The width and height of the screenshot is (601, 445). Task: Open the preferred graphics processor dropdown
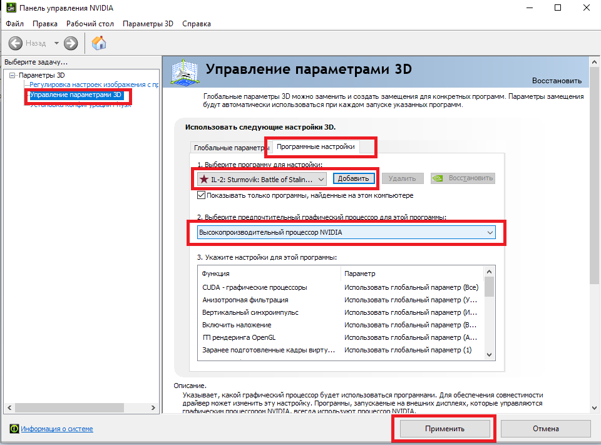coord(346,232)
